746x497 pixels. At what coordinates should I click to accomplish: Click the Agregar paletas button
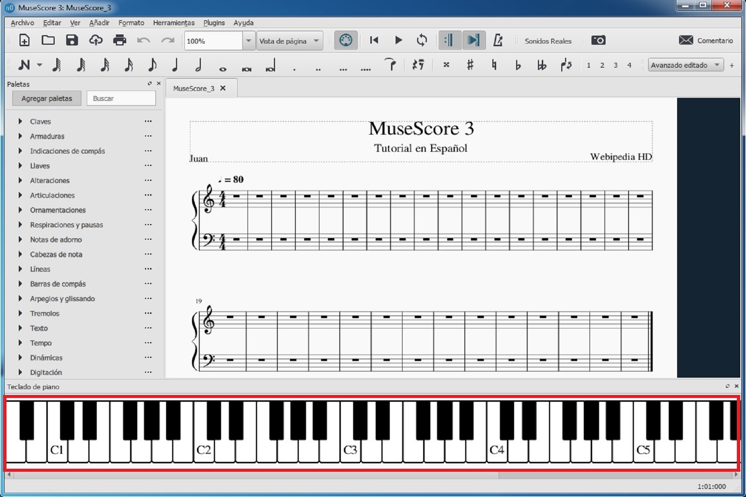click(46, 98)
